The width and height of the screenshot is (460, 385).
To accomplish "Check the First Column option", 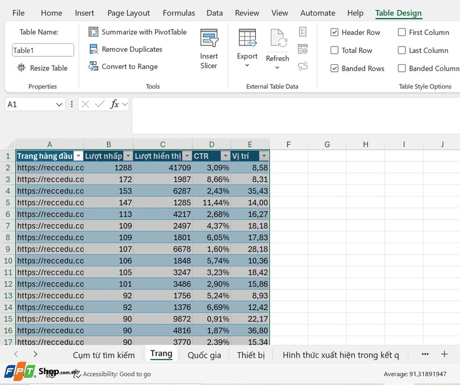I will click(x=402, y=32).
